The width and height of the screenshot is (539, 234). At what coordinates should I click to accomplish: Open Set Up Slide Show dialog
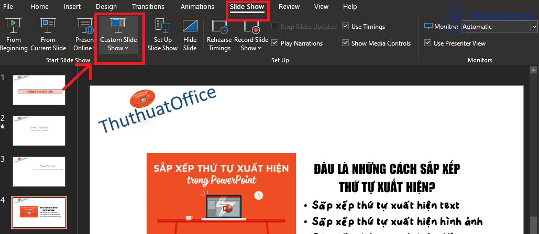coord(162,35)
